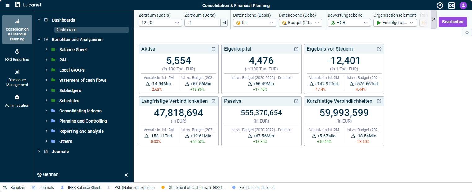This screenshot has width=472, height=192.
Task: Open the Organisationselement Einzelgesel dropdown
Action: tap(395, 23)
